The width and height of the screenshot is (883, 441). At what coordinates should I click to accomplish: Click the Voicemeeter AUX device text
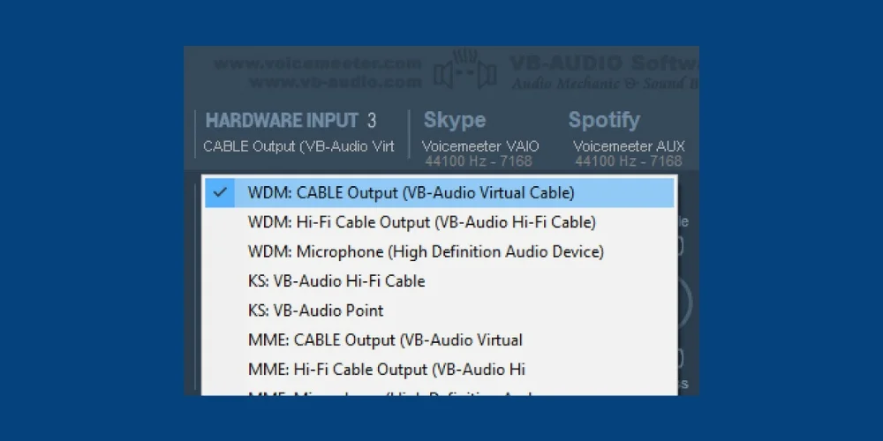629,146
